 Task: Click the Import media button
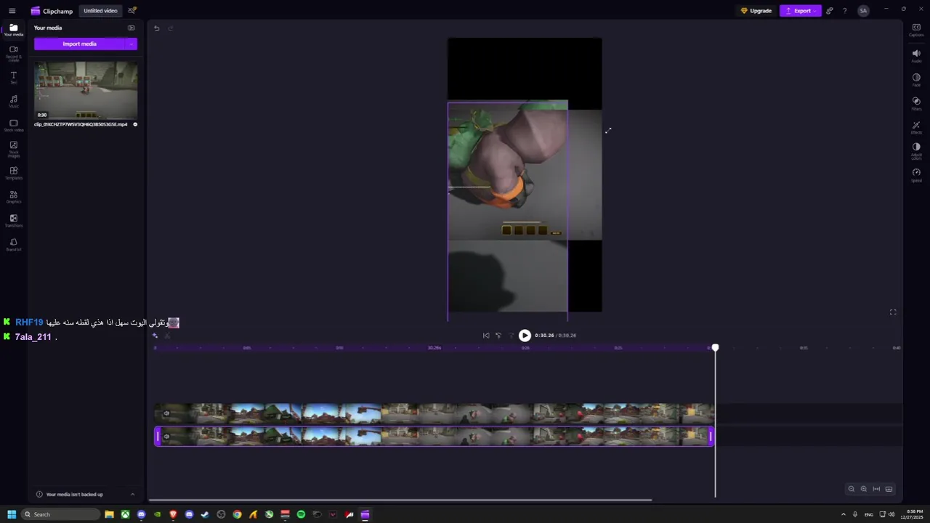(79, 44)
